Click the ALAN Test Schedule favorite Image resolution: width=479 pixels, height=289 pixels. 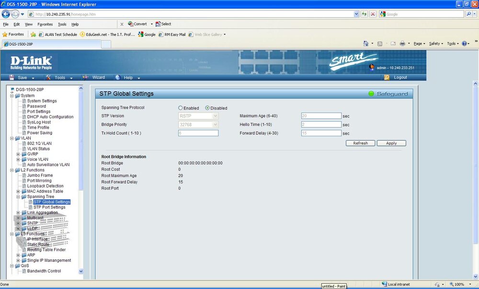click(58, 34)
